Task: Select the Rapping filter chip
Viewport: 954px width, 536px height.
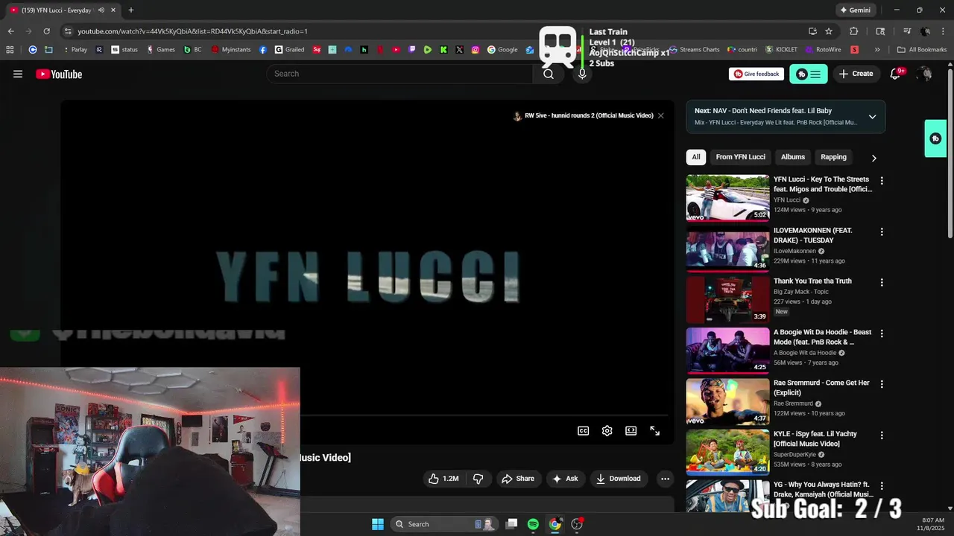Action: tap(833, 157)
